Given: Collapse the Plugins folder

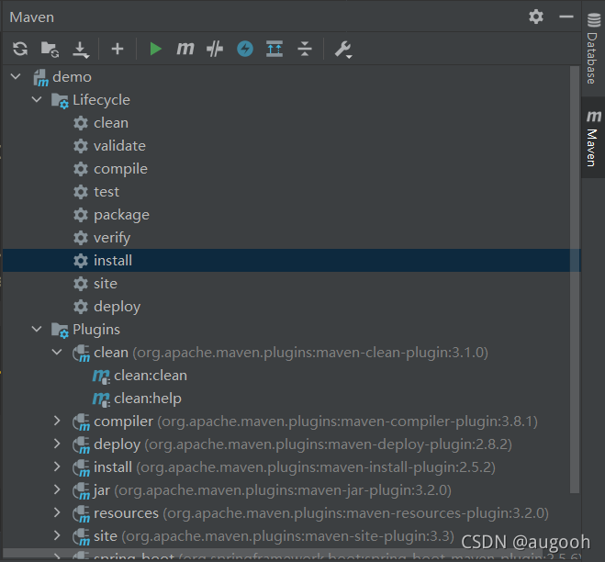Looking at the screenshot, I should 37,330.
